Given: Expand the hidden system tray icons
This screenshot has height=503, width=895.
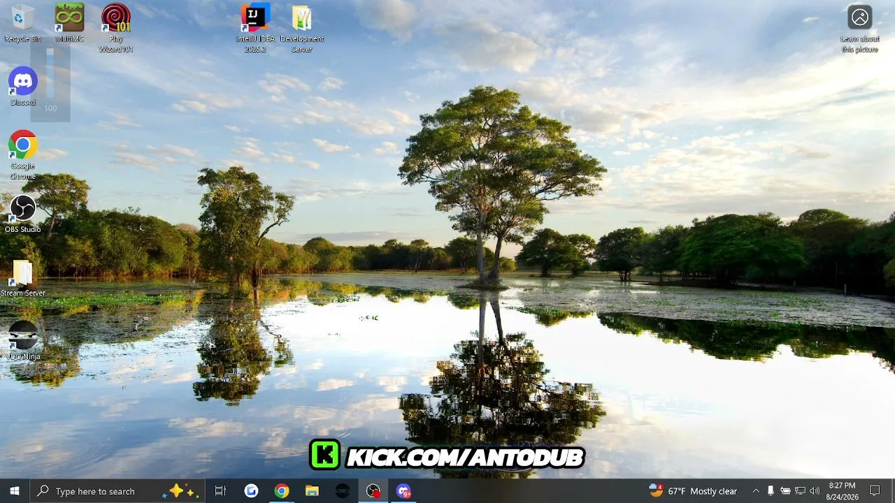Looking at the screenshot, I should tap(756, 491).
